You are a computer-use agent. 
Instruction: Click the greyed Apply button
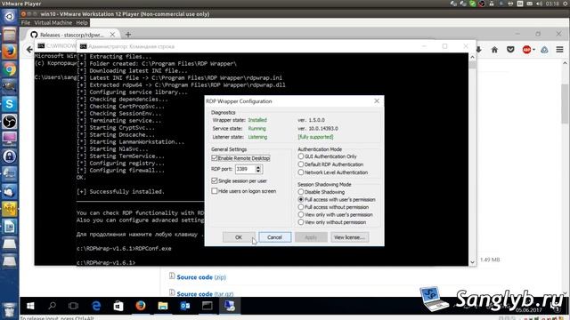[311, 237]
